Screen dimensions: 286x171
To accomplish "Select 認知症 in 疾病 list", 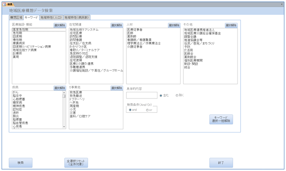I will pyautogui.click(x=37, y=109).
